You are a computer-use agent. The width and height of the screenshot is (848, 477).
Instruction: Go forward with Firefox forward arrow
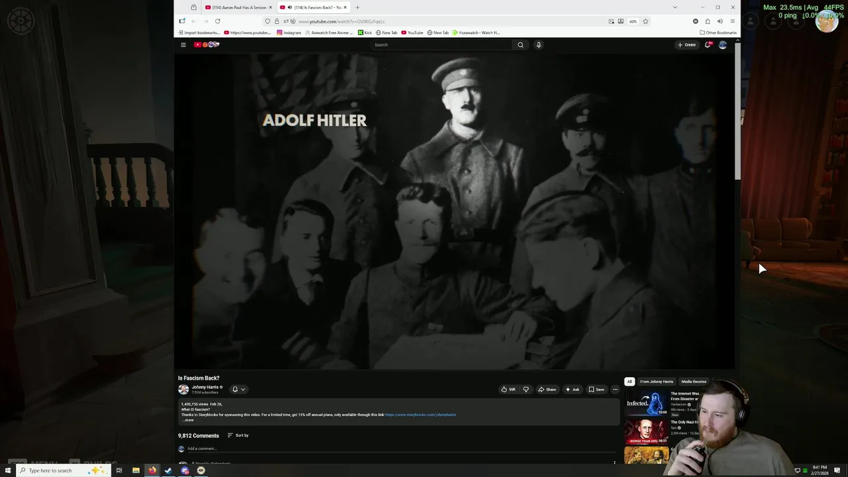point(205,21)
